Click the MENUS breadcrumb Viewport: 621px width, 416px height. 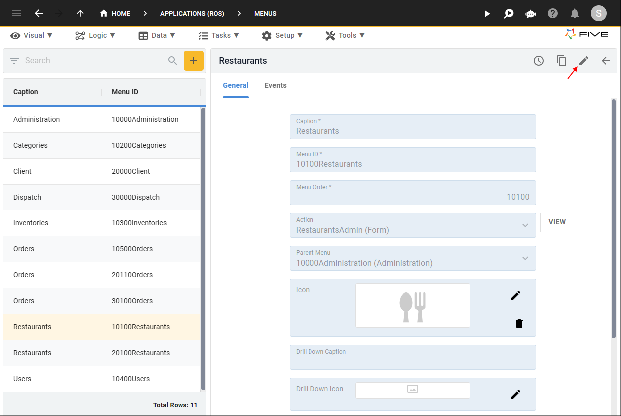pyautogui.click(x=265, y=13)
